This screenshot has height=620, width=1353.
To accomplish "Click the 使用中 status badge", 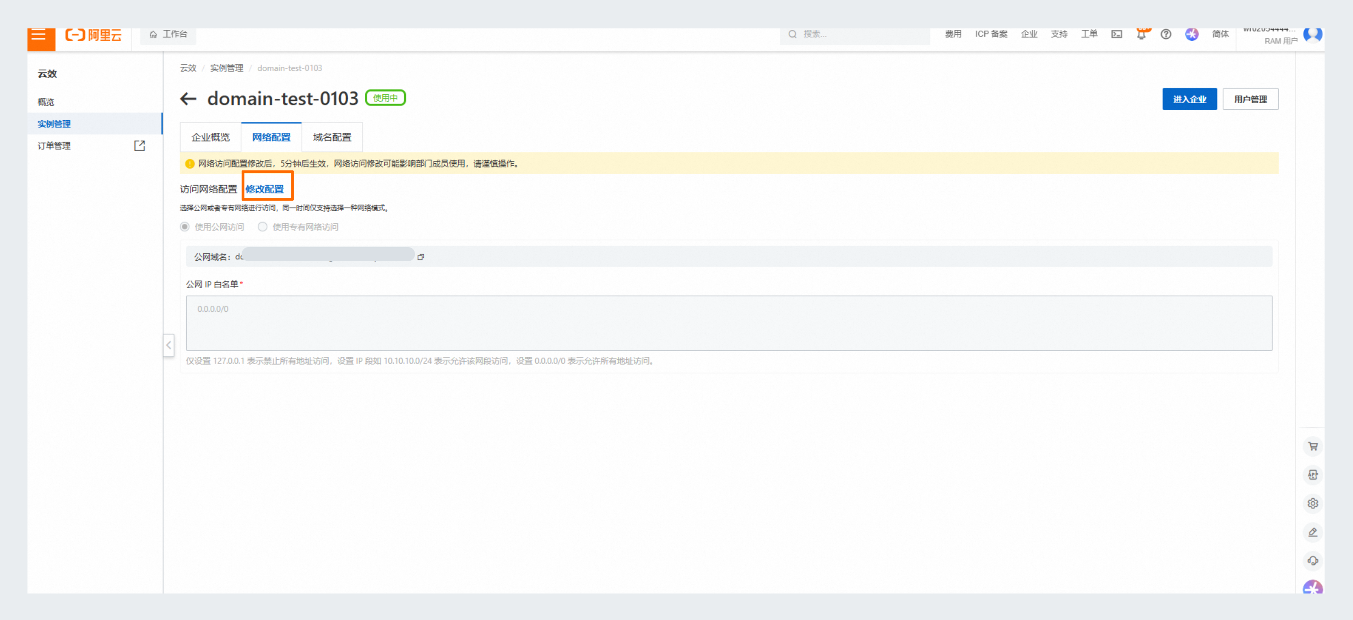I will (x=386, y=98).
